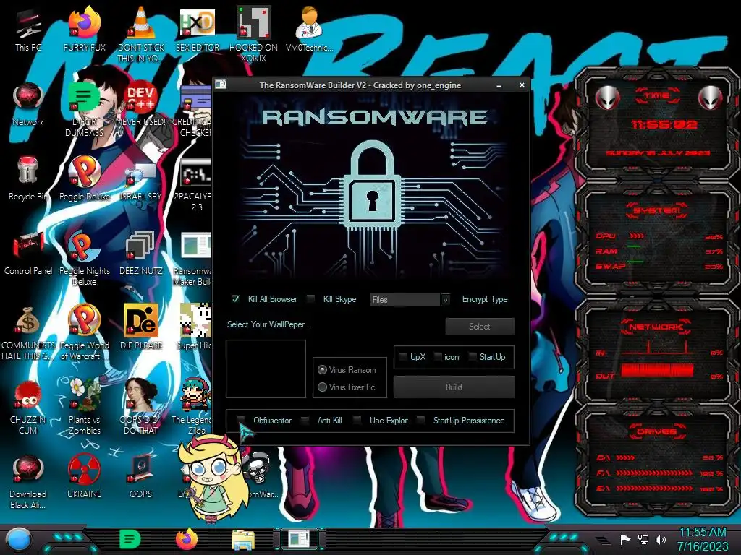Click the Select wallpaper button
The width and height of the screenshot is (741, 555).
pyautogui.click(x=480, y=326)
